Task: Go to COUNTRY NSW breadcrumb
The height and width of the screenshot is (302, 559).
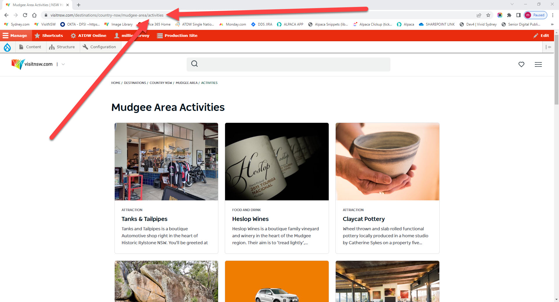Action: pyautogui.click(x=161, y=83)
